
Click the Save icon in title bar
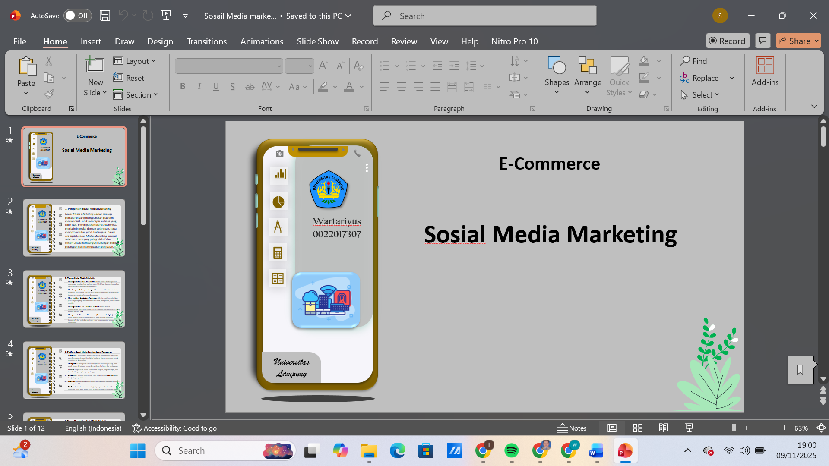pos(105,16)
